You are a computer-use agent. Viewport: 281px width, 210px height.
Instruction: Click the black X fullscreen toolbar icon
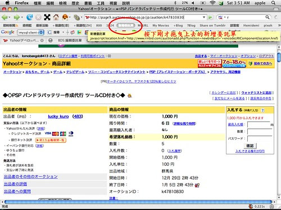coord(47,17)
